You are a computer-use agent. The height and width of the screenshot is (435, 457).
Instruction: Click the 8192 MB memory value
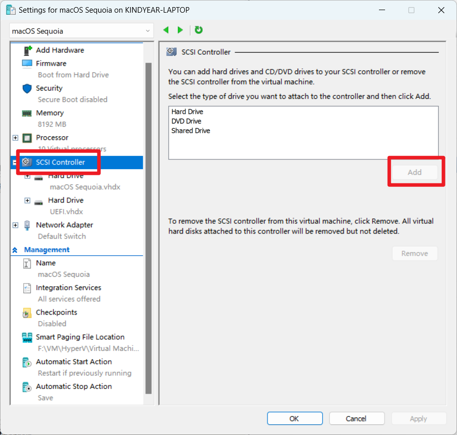click(52, 125)
